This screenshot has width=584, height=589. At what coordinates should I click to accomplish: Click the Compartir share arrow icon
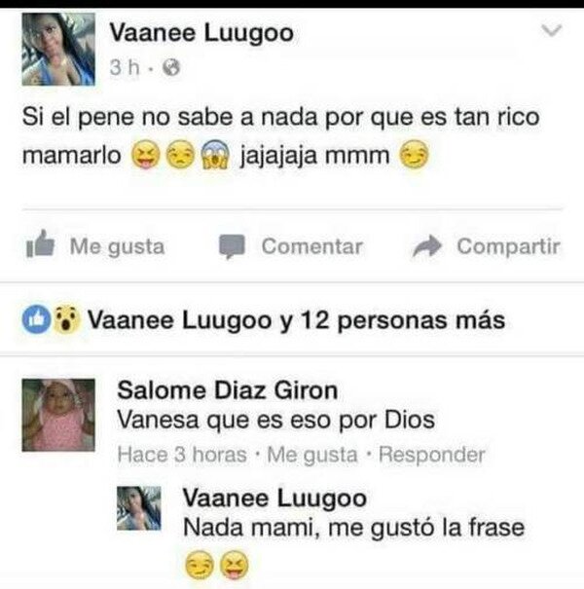coord(426,245)
